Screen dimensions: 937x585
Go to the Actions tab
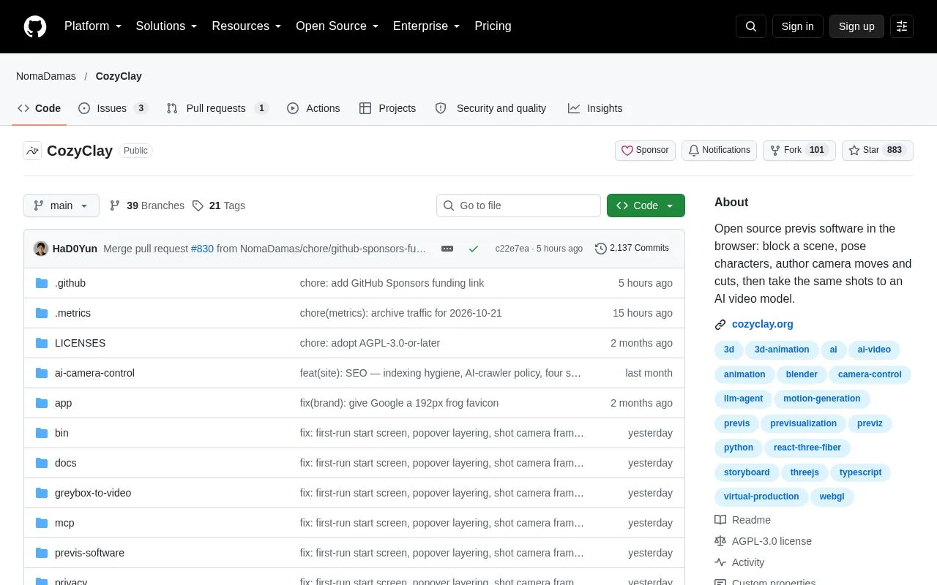(x=313, y=108)
